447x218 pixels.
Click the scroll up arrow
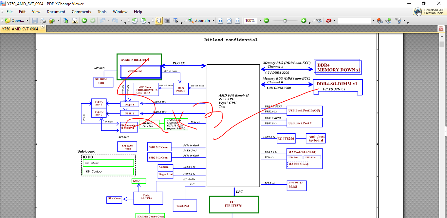pos(441,36)
